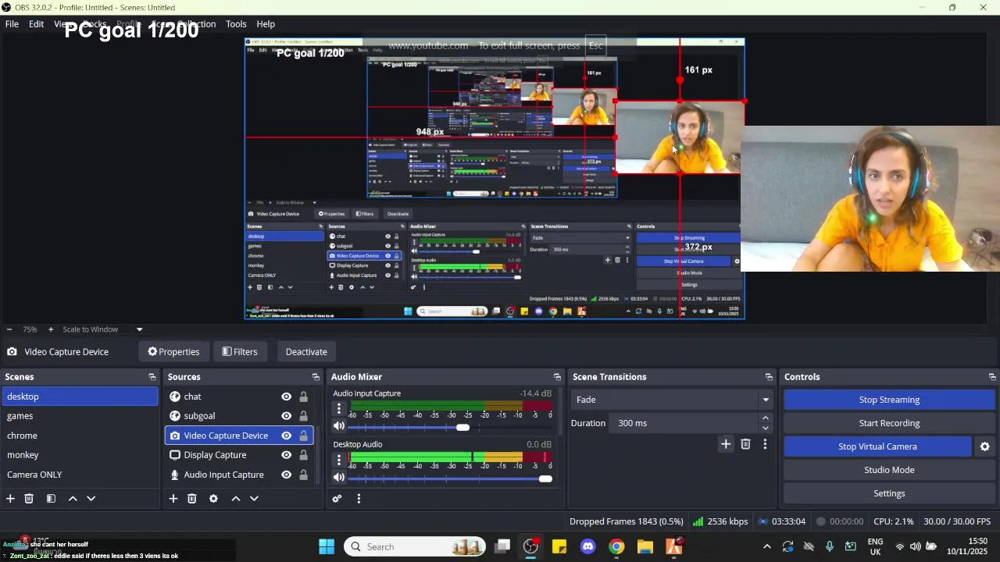Open Google Chrome from the taskbar

tap(616, 546)
